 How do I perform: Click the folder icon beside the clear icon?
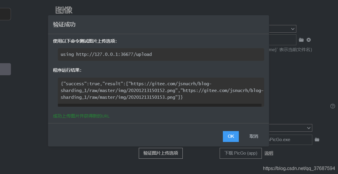[x=301, y=40]
